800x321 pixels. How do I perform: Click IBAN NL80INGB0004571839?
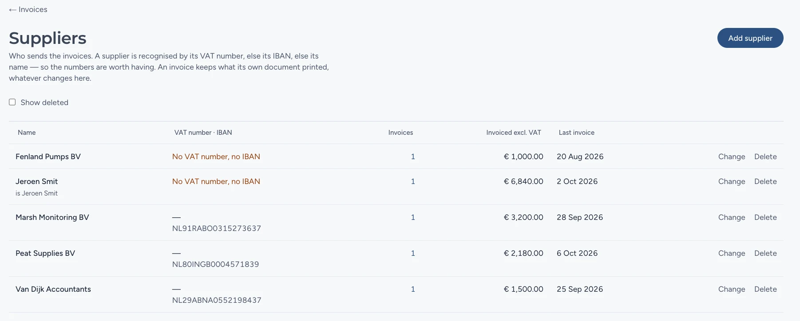[215, 264]
